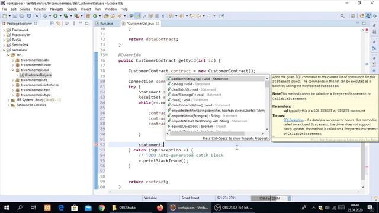Click the New Java Class icon
The image size is (379, 213).
pos(95,16)
